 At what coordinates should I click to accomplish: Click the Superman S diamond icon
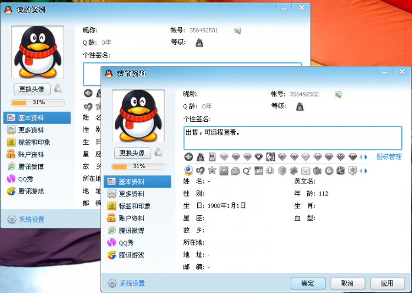click(x=341, y=157)
